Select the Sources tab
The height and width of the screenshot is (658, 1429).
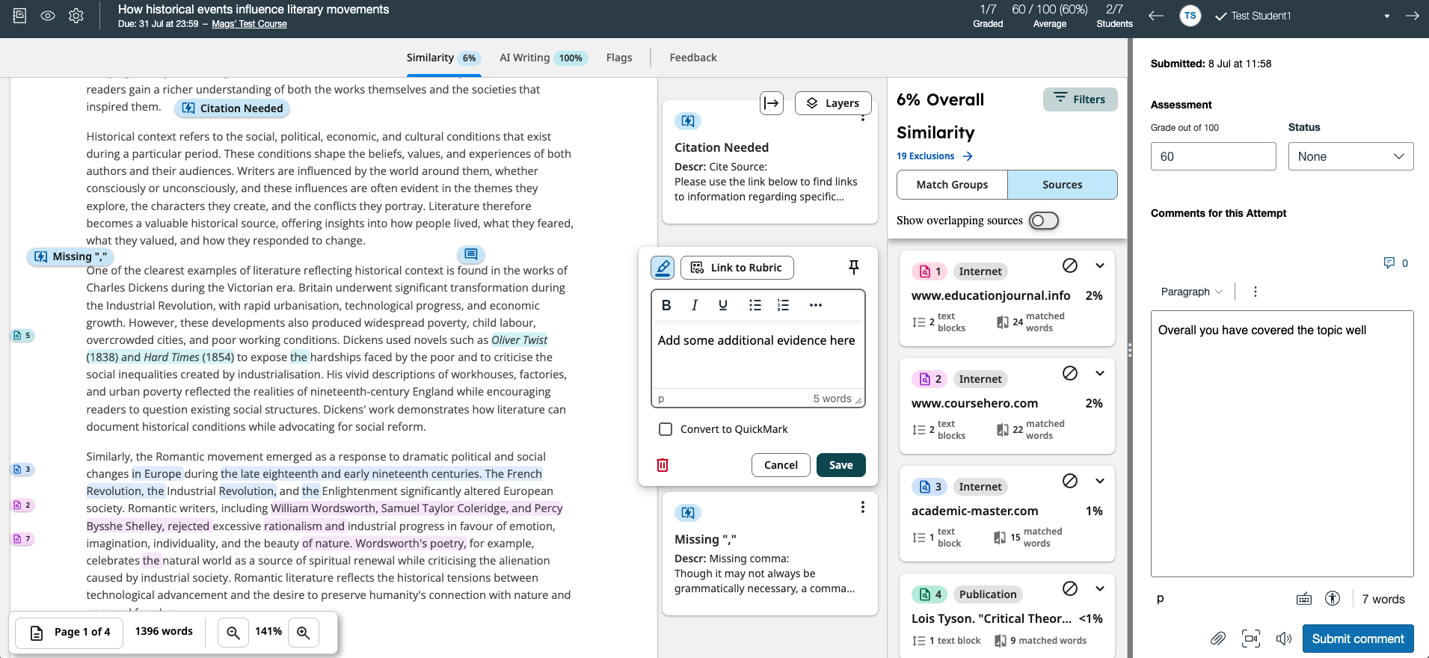pyautogui.click(x=1062, y=185)
